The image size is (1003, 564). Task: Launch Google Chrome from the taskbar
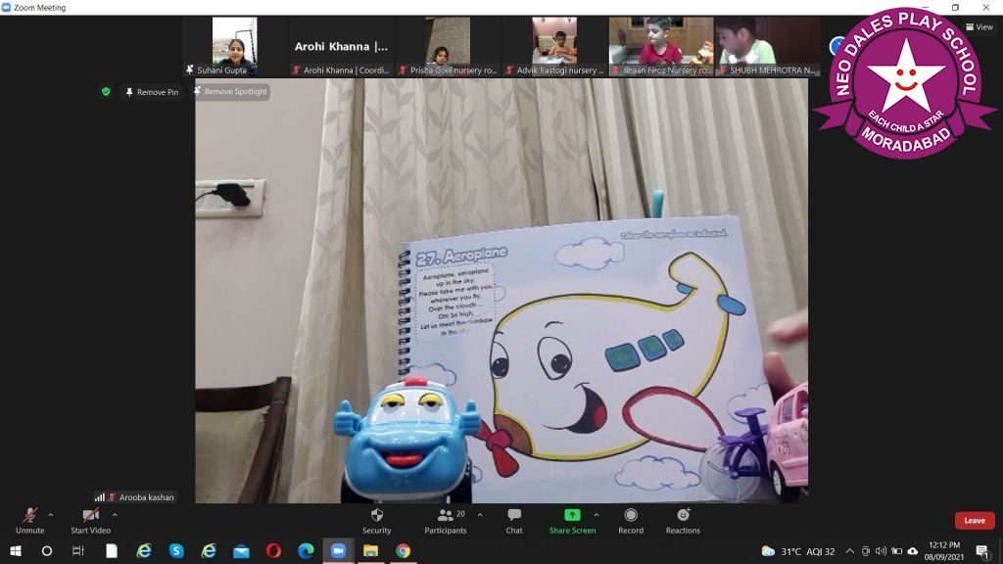click(403, 550)
